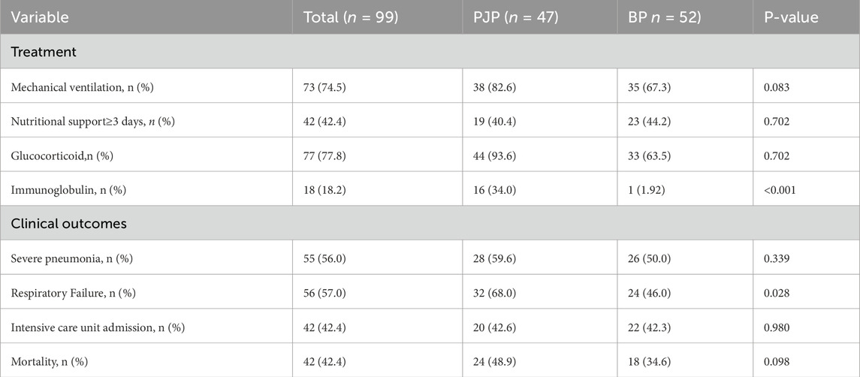The width and height of the screenshot is (860, 377).
Task: Click the Variable column header
Action: 38,17
